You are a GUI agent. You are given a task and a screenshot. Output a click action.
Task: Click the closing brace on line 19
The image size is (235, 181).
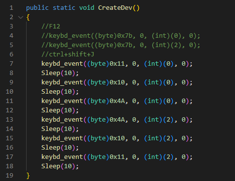(x=28, y=176)
